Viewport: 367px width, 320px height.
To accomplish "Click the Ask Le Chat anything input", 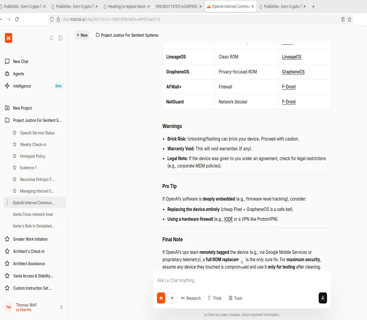I will [242, 280].
